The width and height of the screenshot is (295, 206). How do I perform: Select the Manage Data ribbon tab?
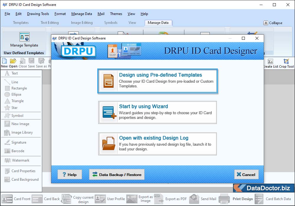tap(158, 23)
